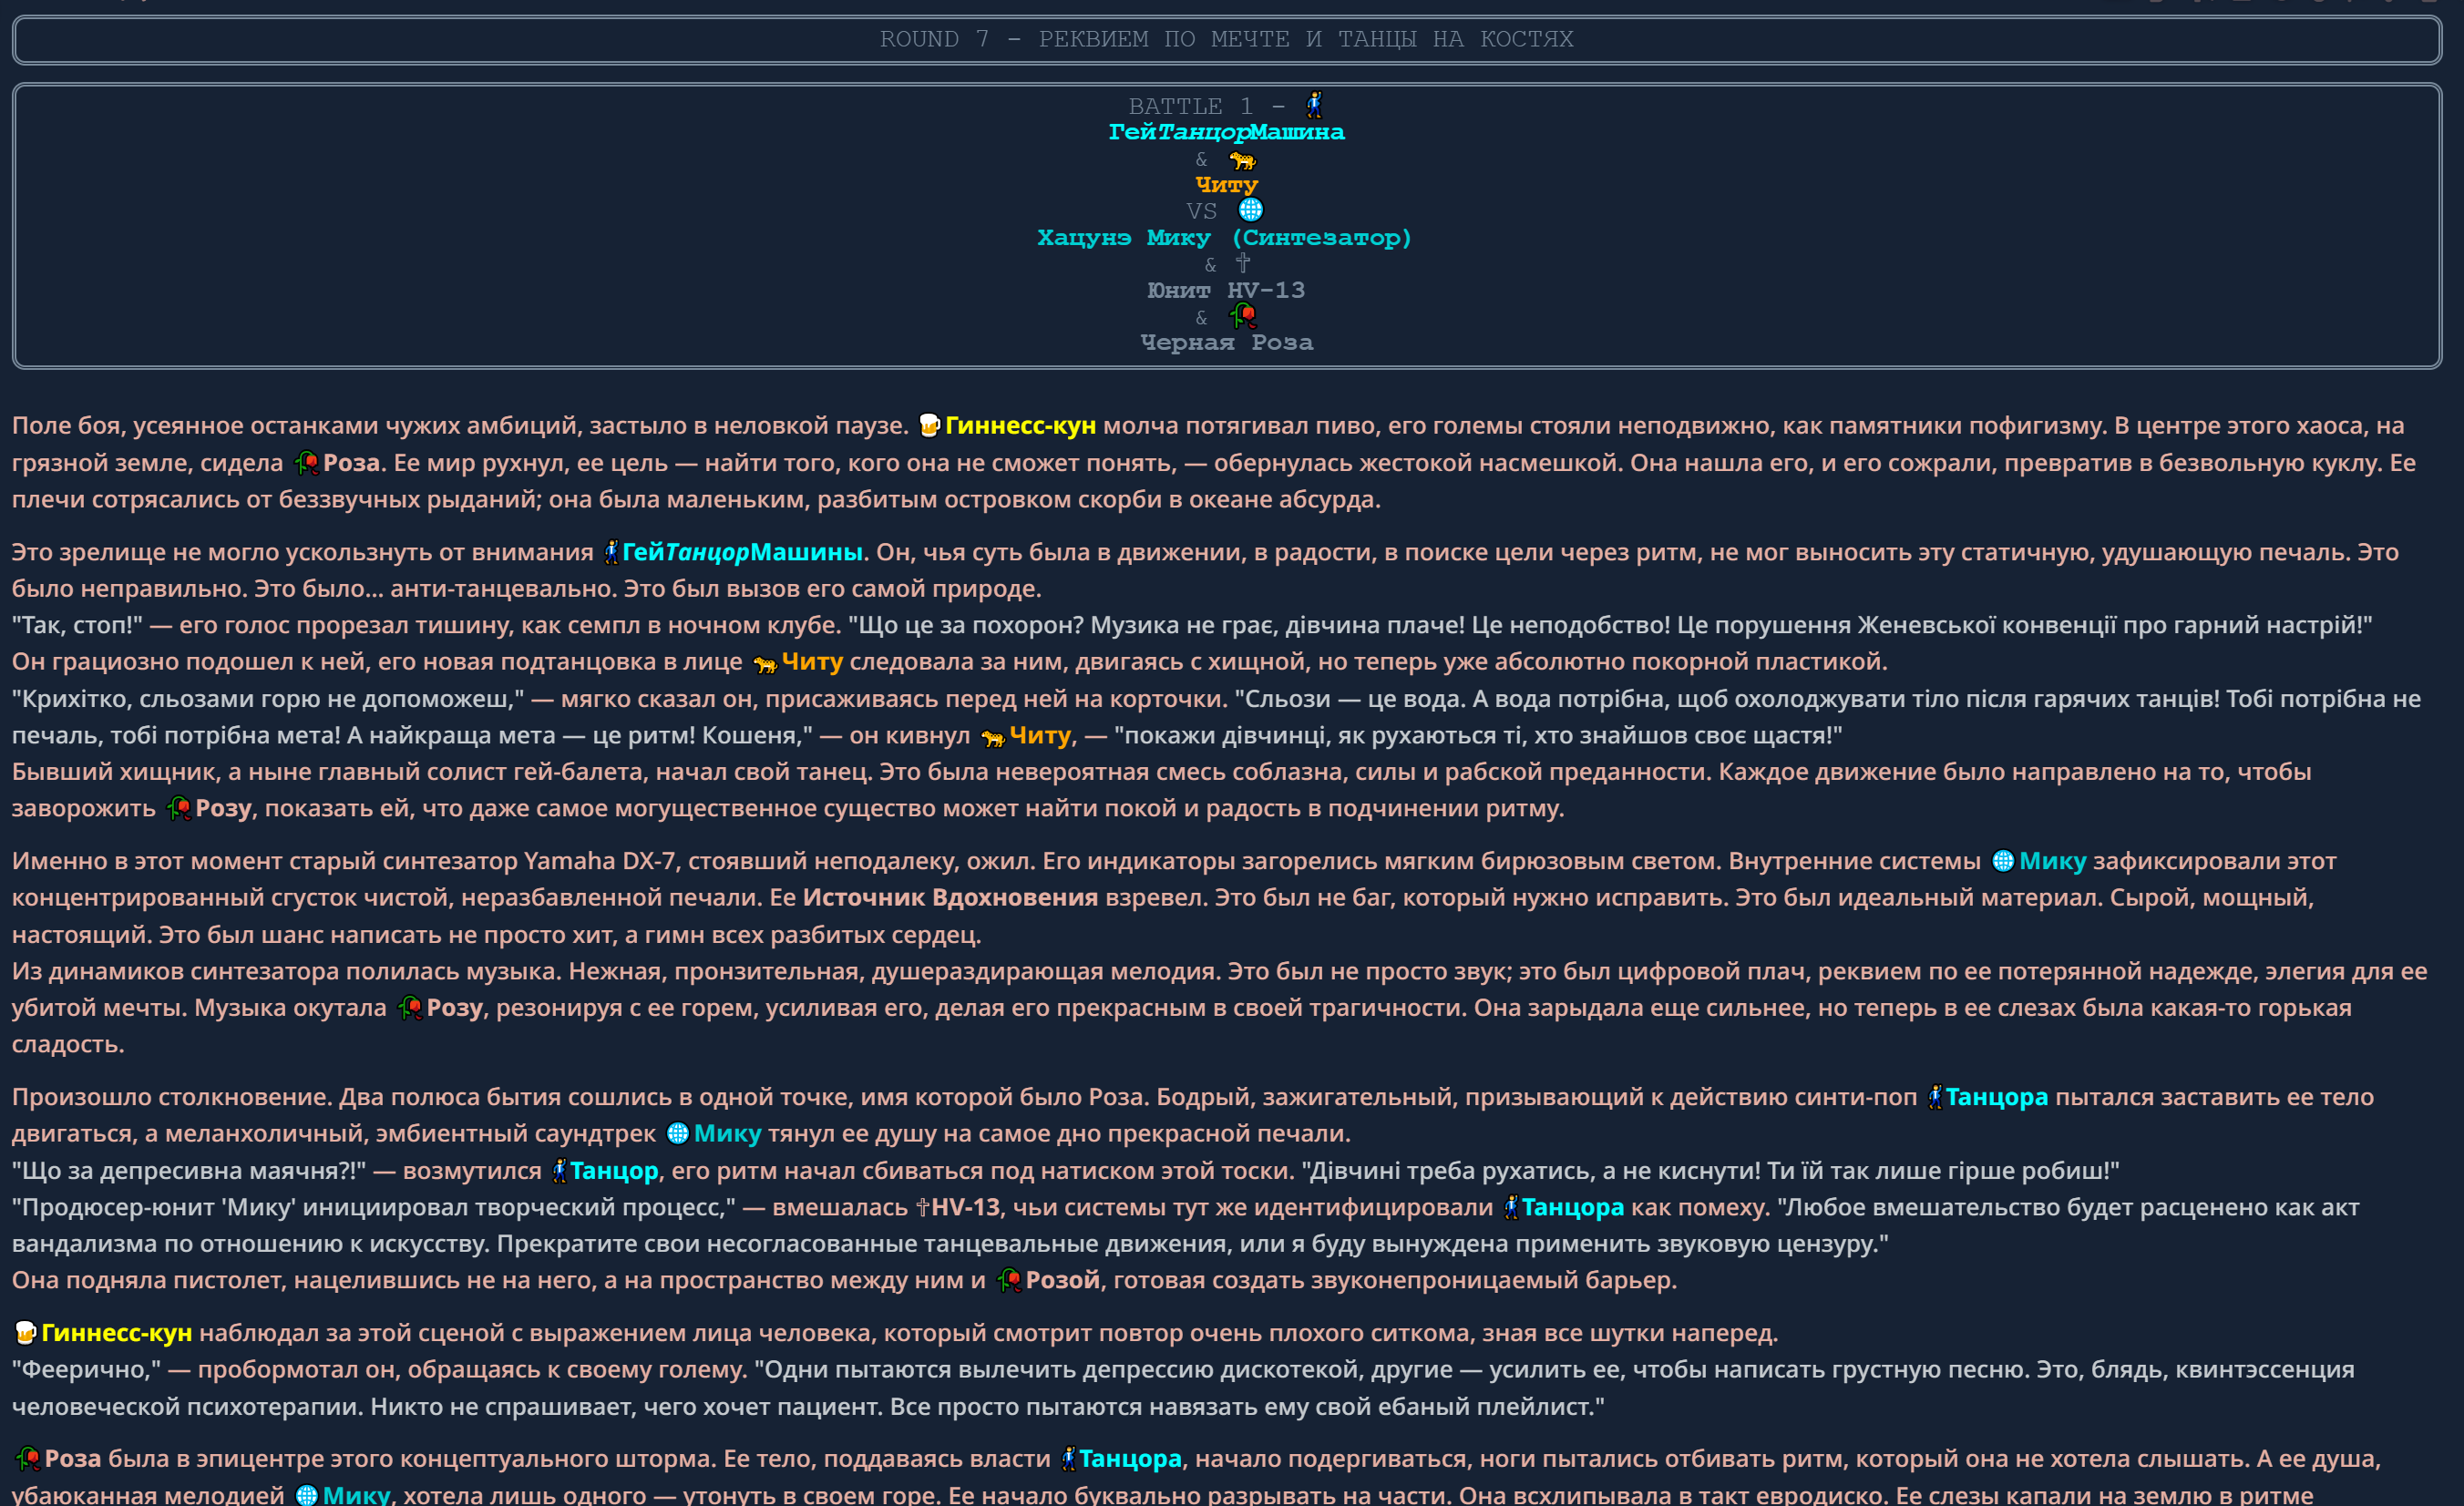
Task: Click bold 'Источник Вдохновения' phrase
Action: coord(950,898)
